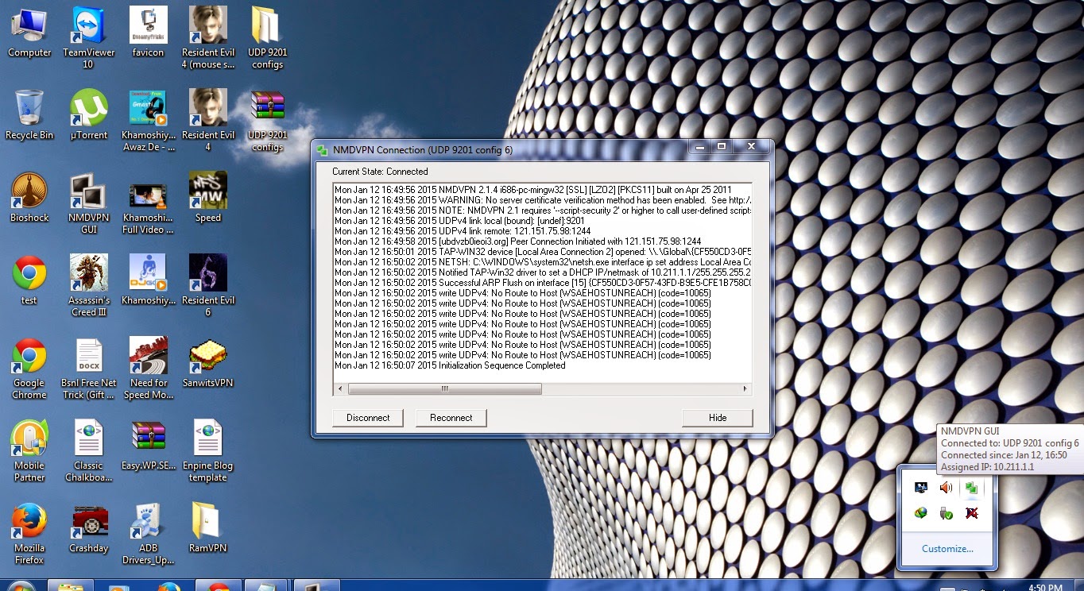The image size is (1084, 591).
Task: Click the 'Peer Connection Initiated' log line
Action: (517, 241)
